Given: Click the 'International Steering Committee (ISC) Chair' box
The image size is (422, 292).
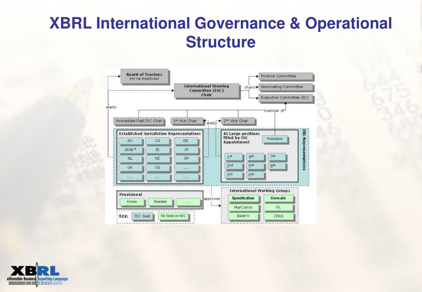Looking at the screenshot, I should click(x=206, y=90).
